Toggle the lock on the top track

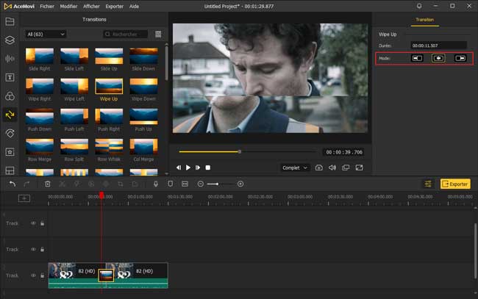(42, 223)
